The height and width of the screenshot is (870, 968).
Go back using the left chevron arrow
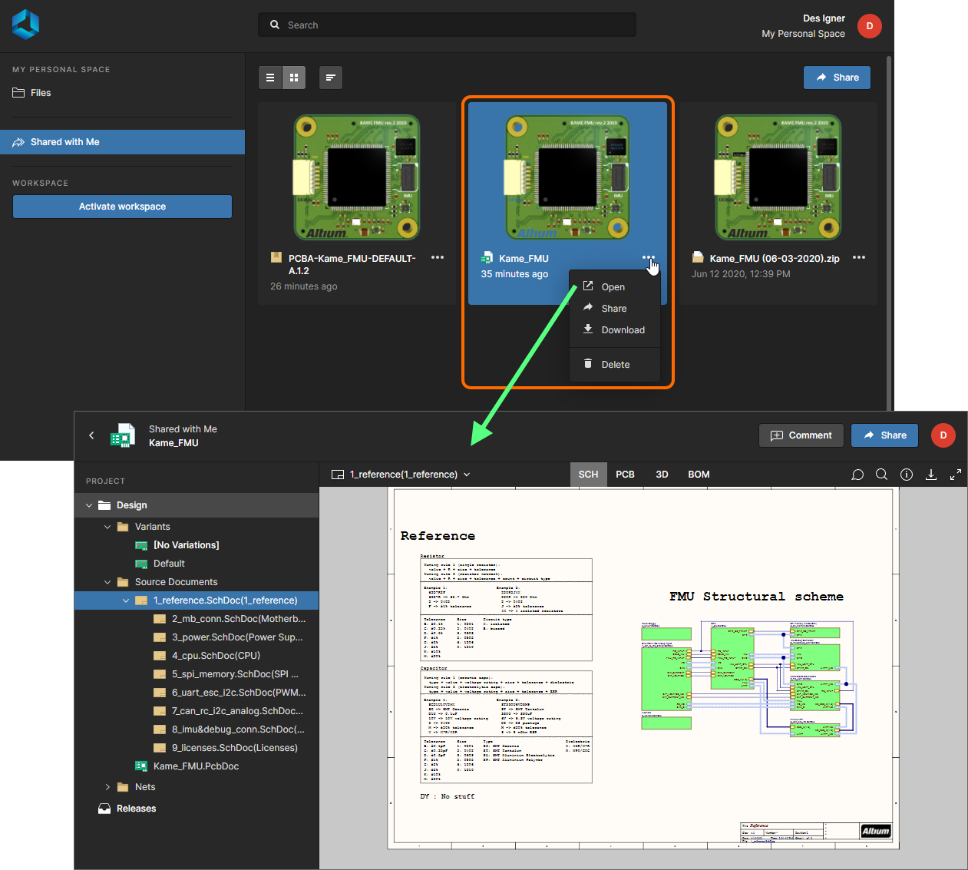pyautogui.click(x=91, y=435)
